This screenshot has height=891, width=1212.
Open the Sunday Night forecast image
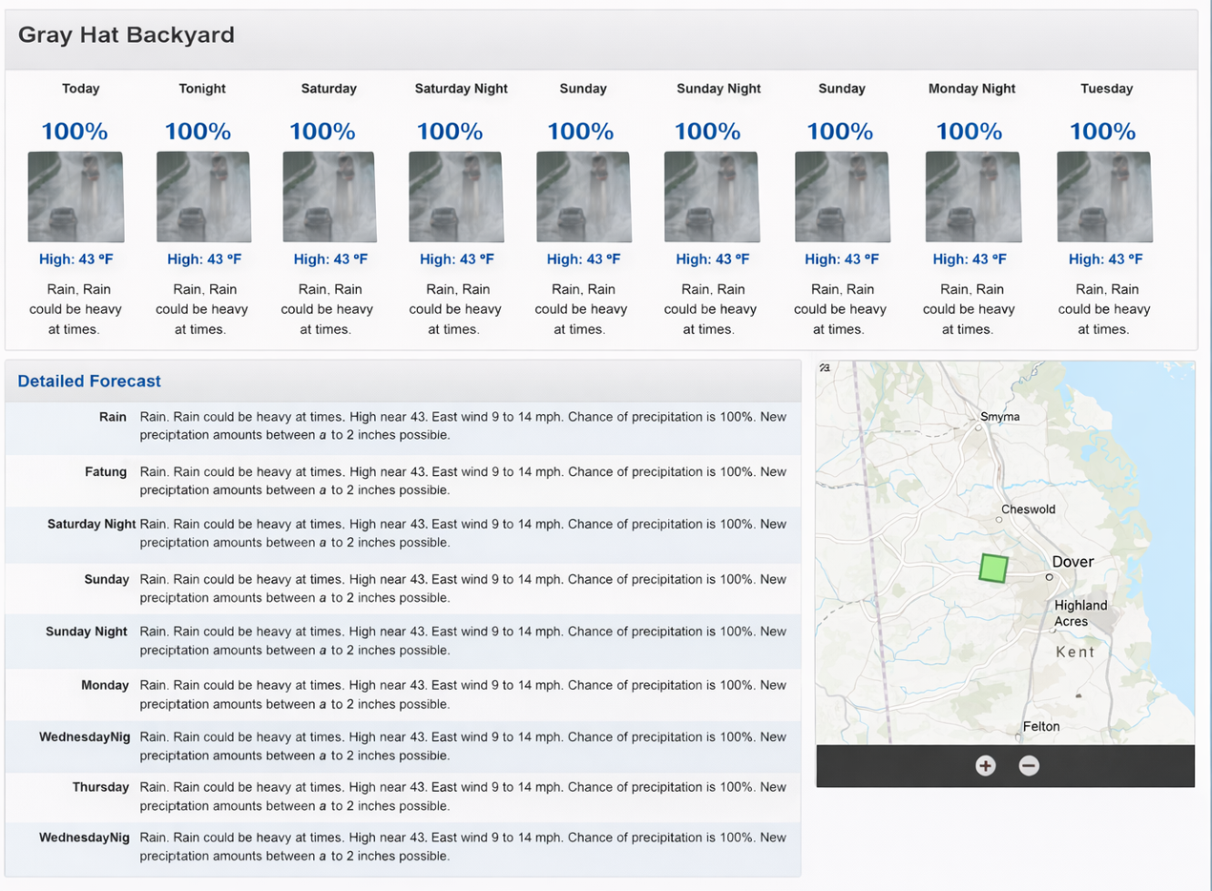pos(711,197)
